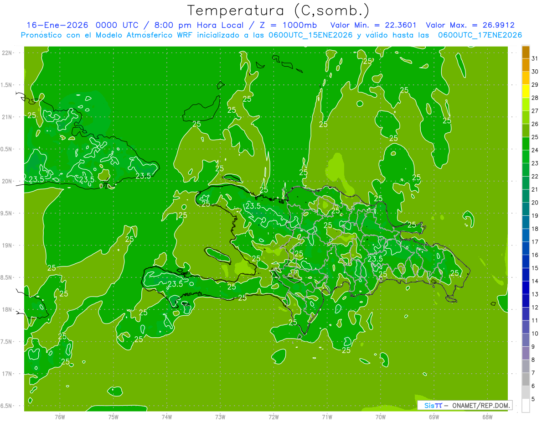The height and width of the screenshot is (423, 547).
Task: Click the '72W' longitude axis label
Action: (x=273, y=417)
